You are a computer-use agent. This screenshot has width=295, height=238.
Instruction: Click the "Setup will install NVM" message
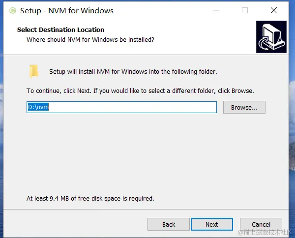point(133,72)
